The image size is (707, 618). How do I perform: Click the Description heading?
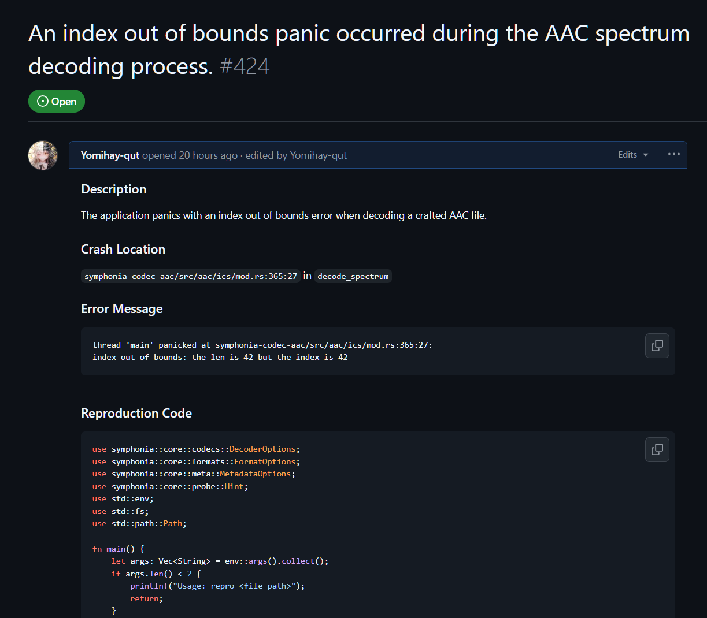[x=114, y=189]
